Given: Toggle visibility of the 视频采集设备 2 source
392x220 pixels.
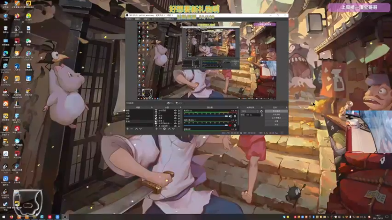Looking at the screenshot, I should [175, 123].
